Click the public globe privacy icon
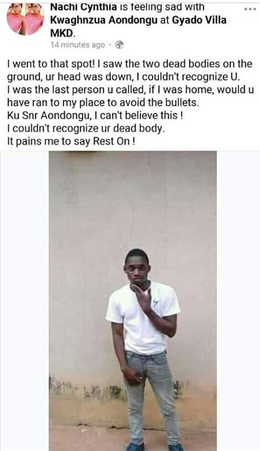 coord(119,45)
